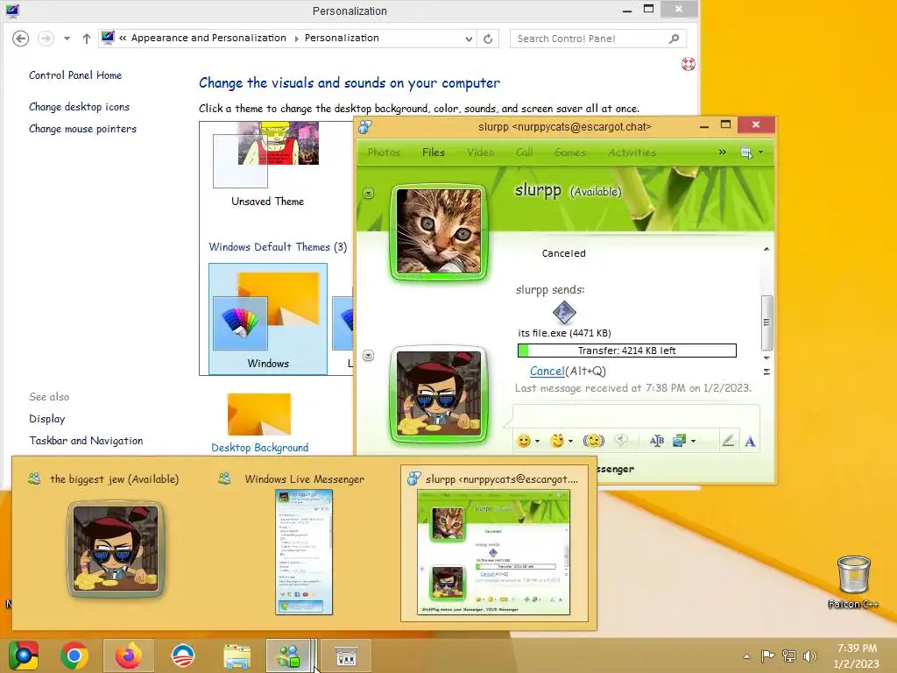
Task: Refresh the Personalization address bar
Action: (x=488, y=39)
